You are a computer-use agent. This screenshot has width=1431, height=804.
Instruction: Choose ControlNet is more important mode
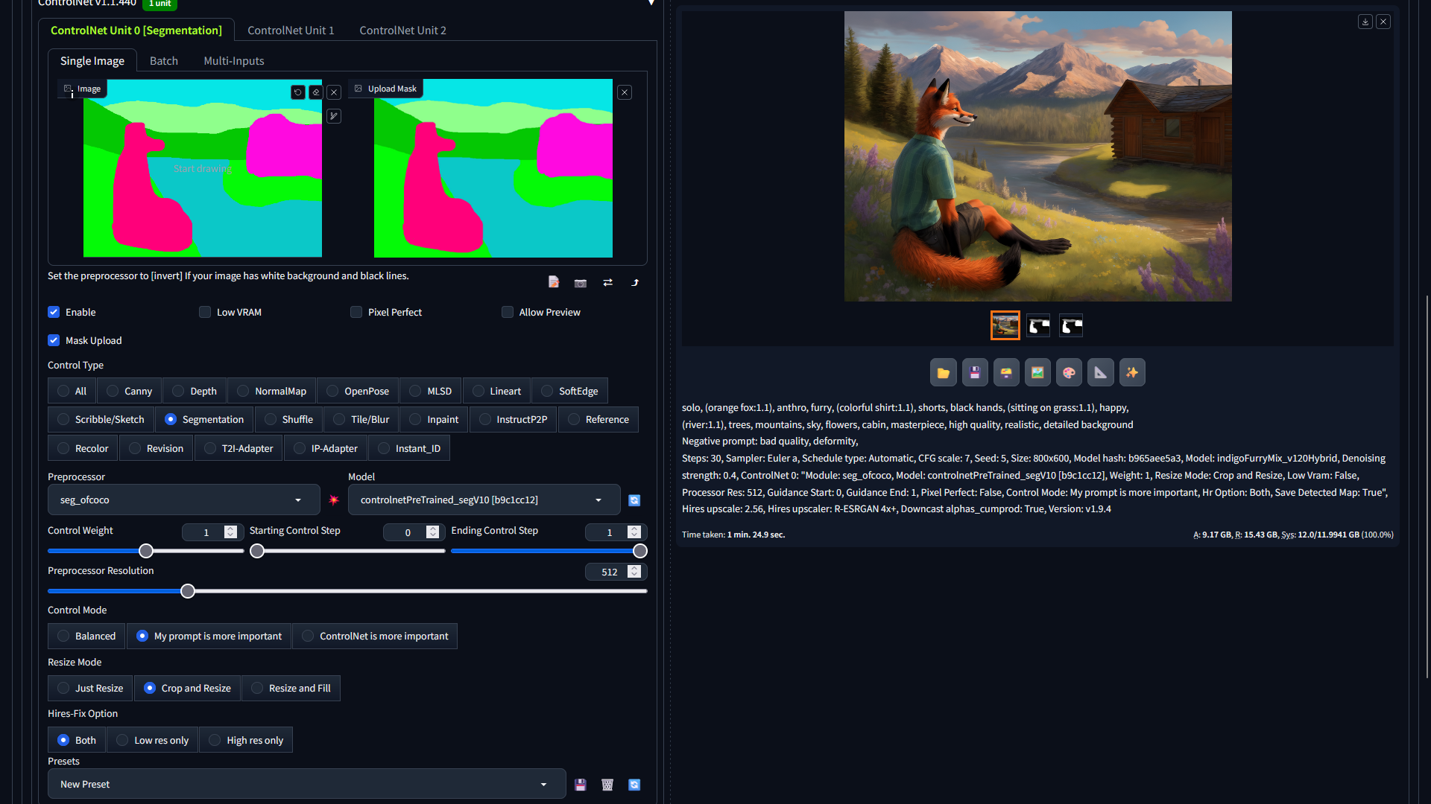375,636
